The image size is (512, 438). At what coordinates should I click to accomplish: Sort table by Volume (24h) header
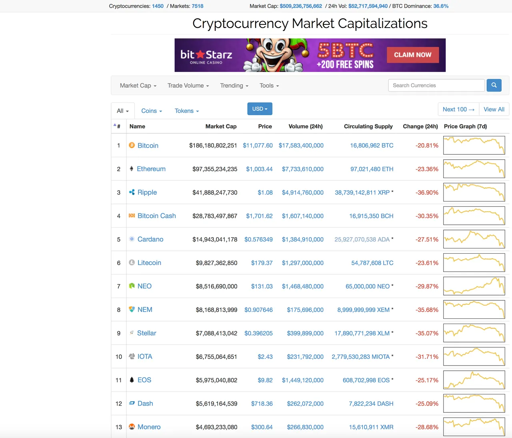click(x=306, y=126)
